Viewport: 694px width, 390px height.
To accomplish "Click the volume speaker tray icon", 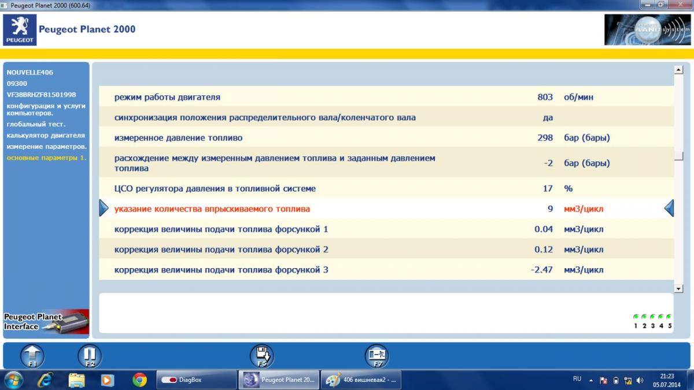I will 640,380.
